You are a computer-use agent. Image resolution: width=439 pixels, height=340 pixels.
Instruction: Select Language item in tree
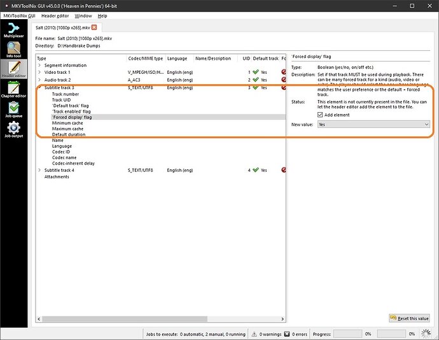[x=62, y=146]
